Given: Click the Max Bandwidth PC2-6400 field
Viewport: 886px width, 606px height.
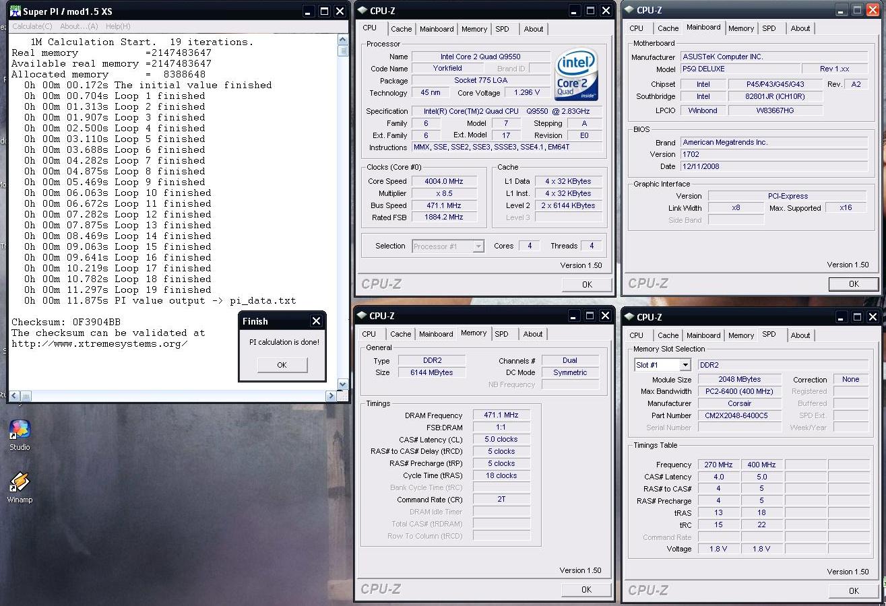Looking at the screenshot, I should [740, 391].
